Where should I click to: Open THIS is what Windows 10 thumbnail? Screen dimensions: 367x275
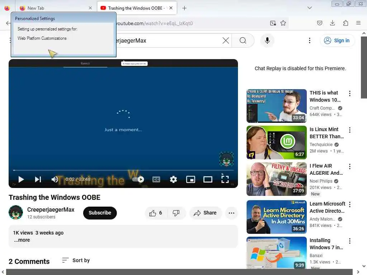click(x=276, y=106)
